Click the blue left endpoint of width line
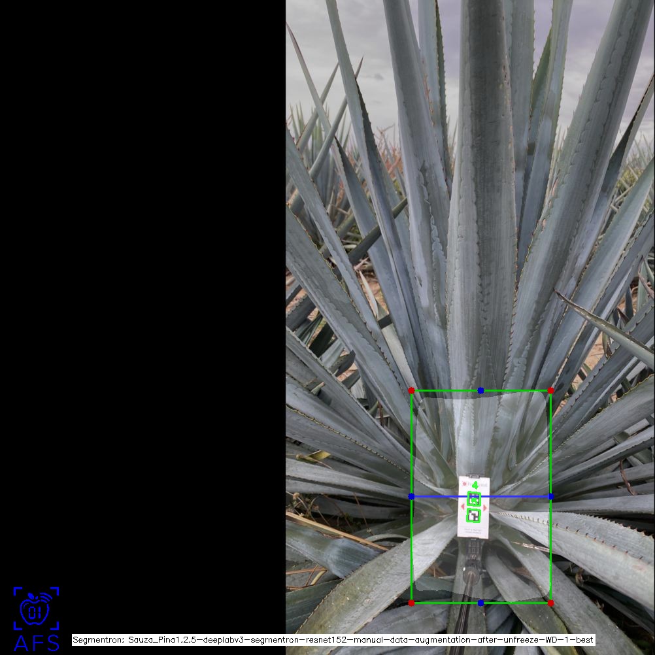The width and height of the screenshot is (655, 655). (x=411, y=497)
